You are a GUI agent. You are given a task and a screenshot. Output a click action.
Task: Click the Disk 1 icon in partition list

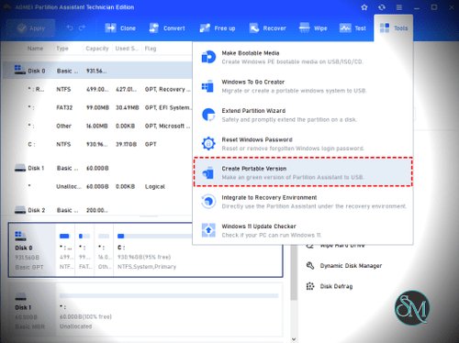[x=20, y=168]
